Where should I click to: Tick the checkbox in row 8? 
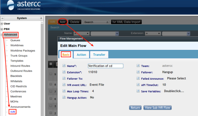click(51, 84)
